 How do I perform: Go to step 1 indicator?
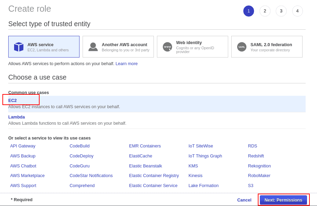click(x=249, y=11)
